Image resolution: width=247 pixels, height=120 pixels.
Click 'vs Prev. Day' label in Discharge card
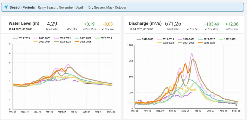click(192, 29)
